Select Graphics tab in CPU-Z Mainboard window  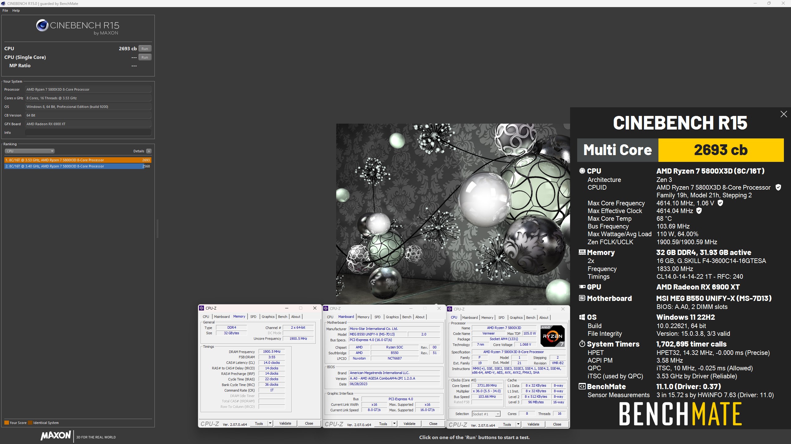pos(392,317)
